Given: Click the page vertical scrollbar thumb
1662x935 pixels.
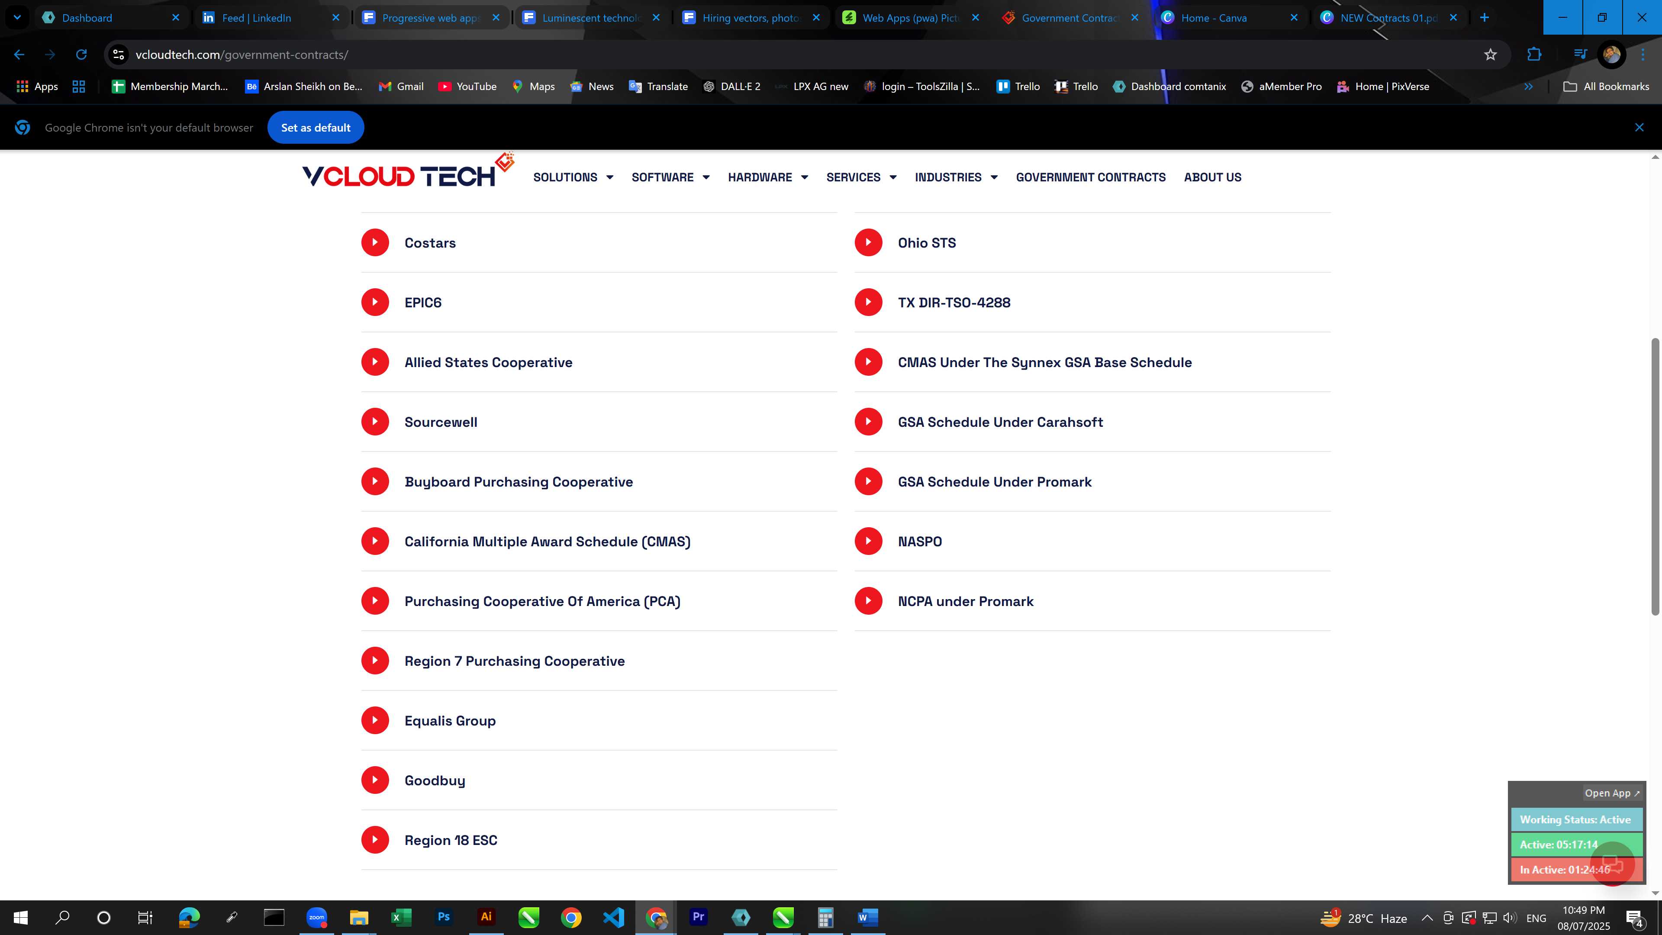Looking at the screenshot, I should pyautogui.click(x=1655, y=476).
